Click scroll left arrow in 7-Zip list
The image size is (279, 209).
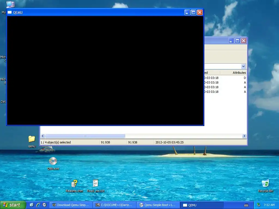(43, 136)
